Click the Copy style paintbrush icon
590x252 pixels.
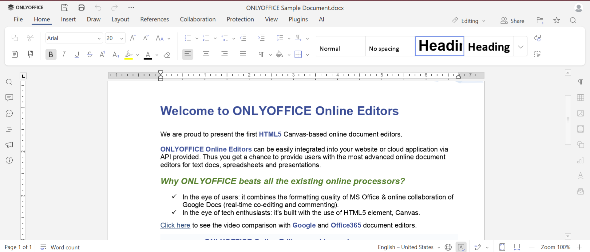pos(30,55)
